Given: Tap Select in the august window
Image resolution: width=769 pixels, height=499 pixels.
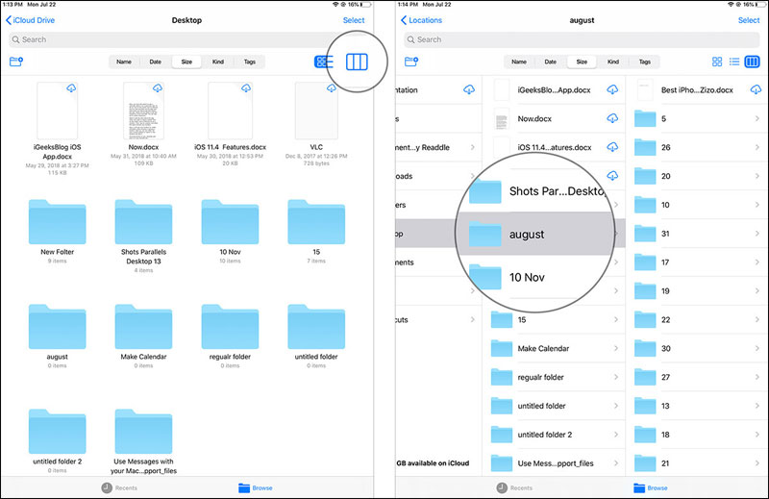Looking at the screenshot, I should tap(749, 20).
